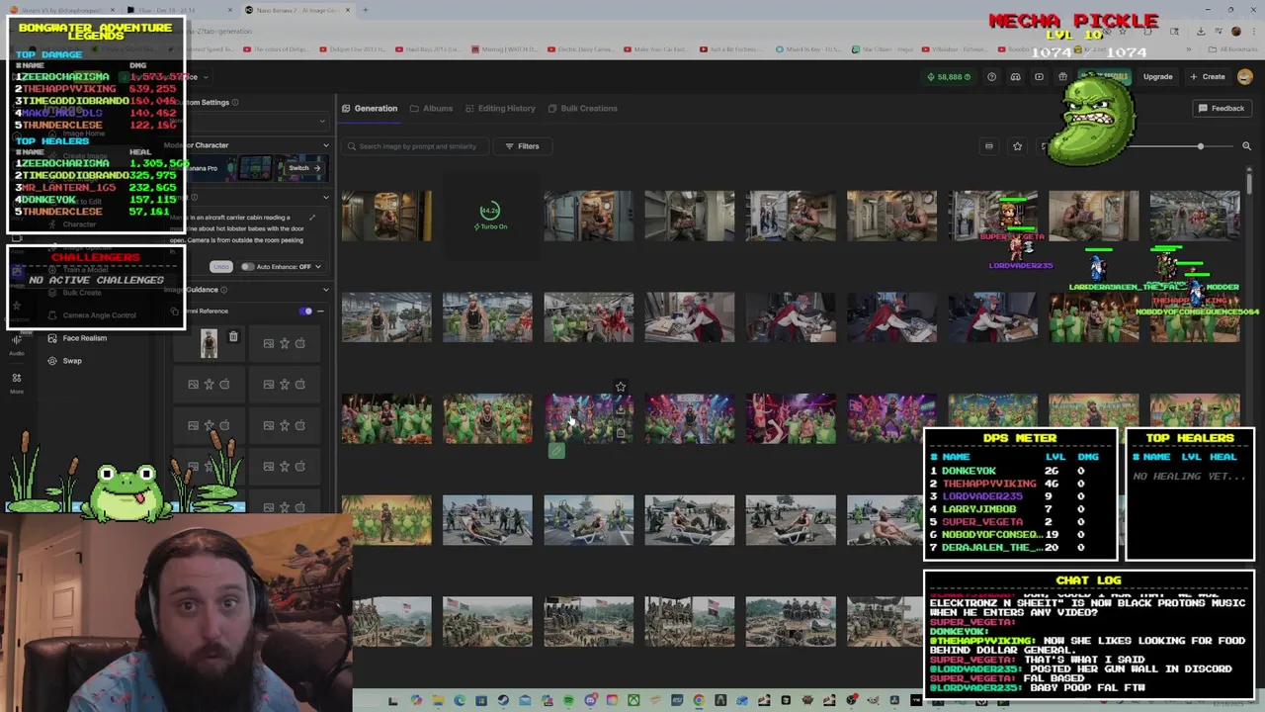
Task: Switch to the Albums tab
Action: point(431,109)
